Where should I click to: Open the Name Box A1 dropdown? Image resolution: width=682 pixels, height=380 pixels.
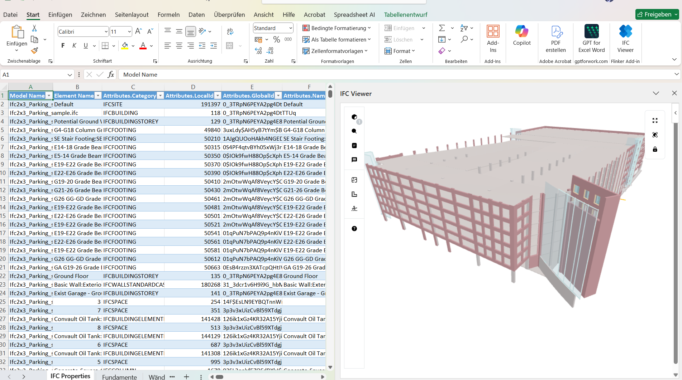click(70, 74)
